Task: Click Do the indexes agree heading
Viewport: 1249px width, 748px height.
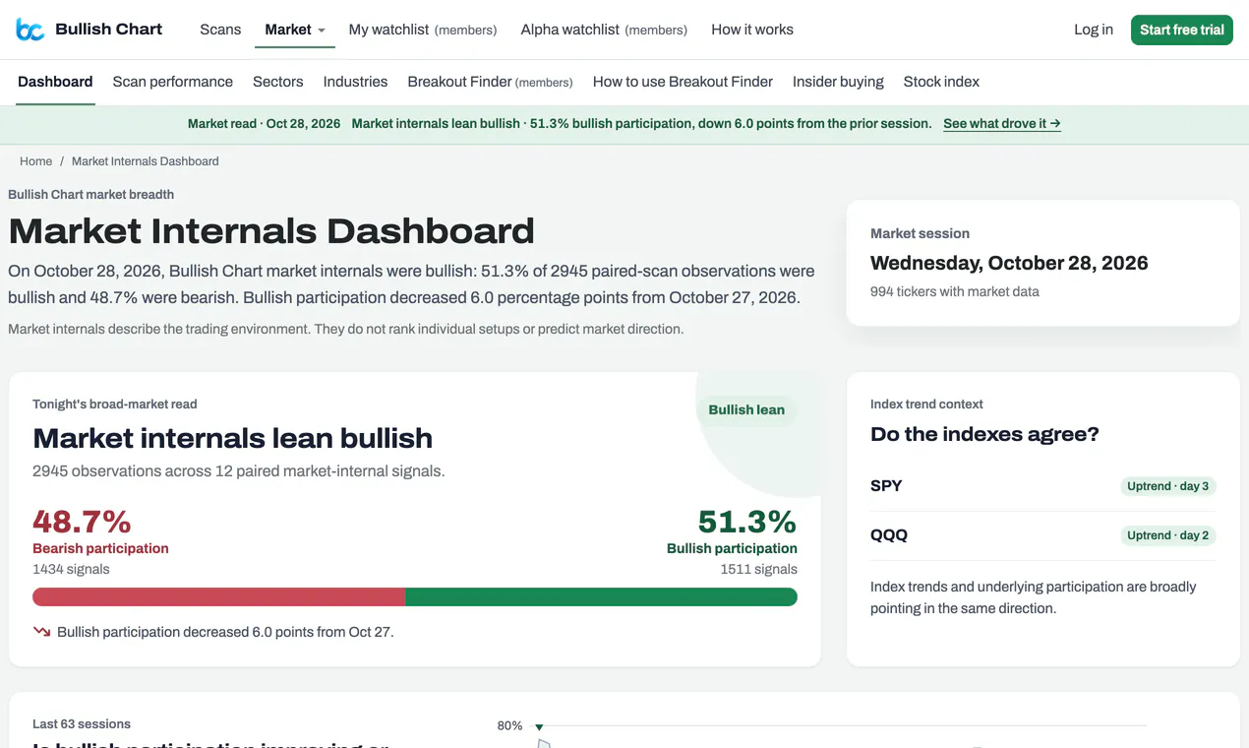Action: [984, 434]
